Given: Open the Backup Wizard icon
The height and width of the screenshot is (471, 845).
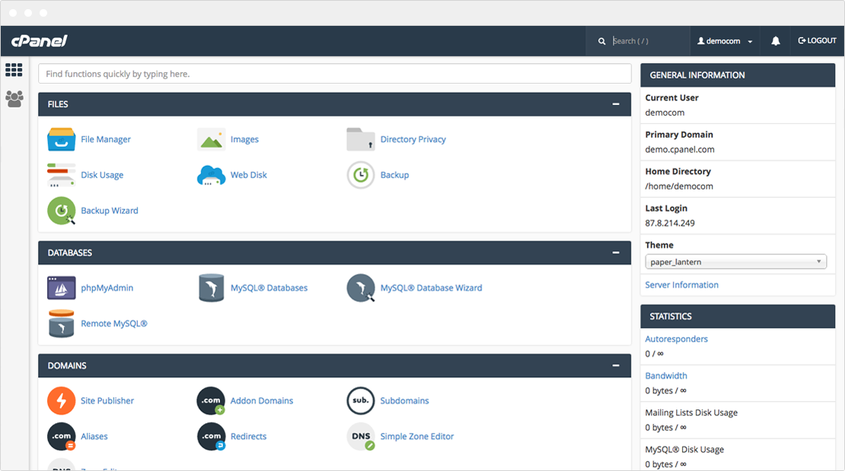Looking at the screenshot, I should [x=61, y=211].
